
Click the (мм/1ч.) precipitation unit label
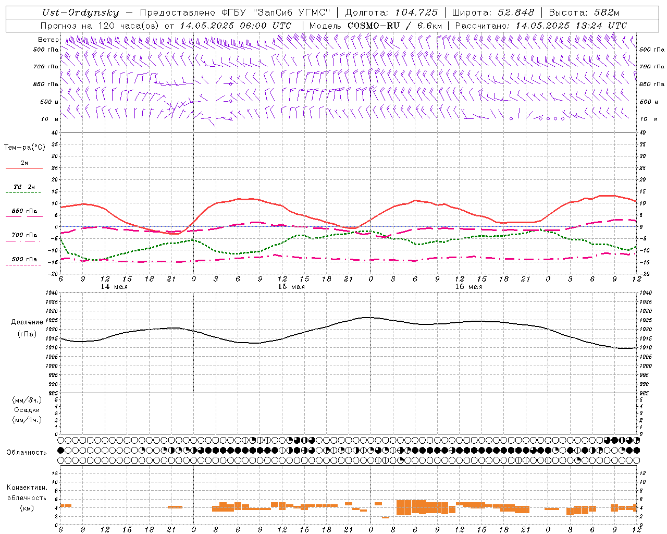point(27,420)
